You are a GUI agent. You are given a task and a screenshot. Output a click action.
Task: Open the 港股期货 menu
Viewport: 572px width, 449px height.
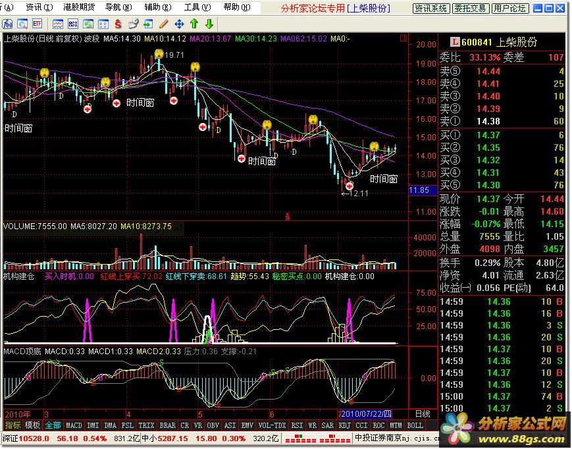[79, 7]
